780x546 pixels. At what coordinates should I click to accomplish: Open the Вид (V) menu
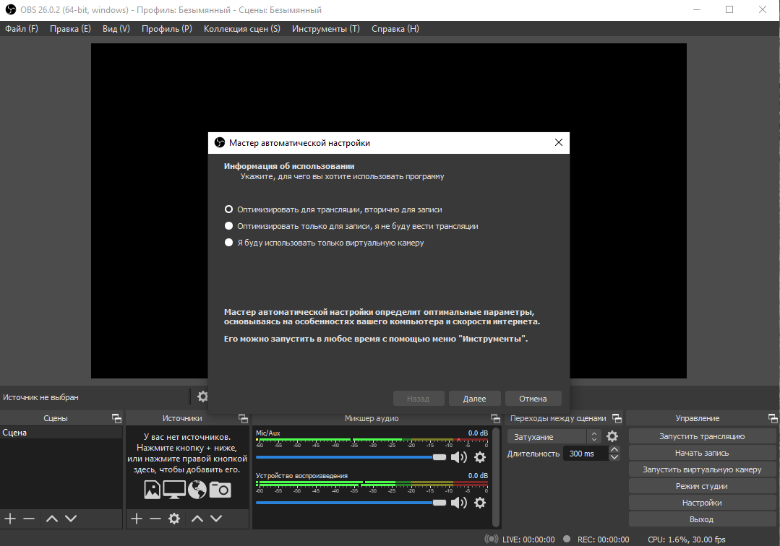(116, 29)
